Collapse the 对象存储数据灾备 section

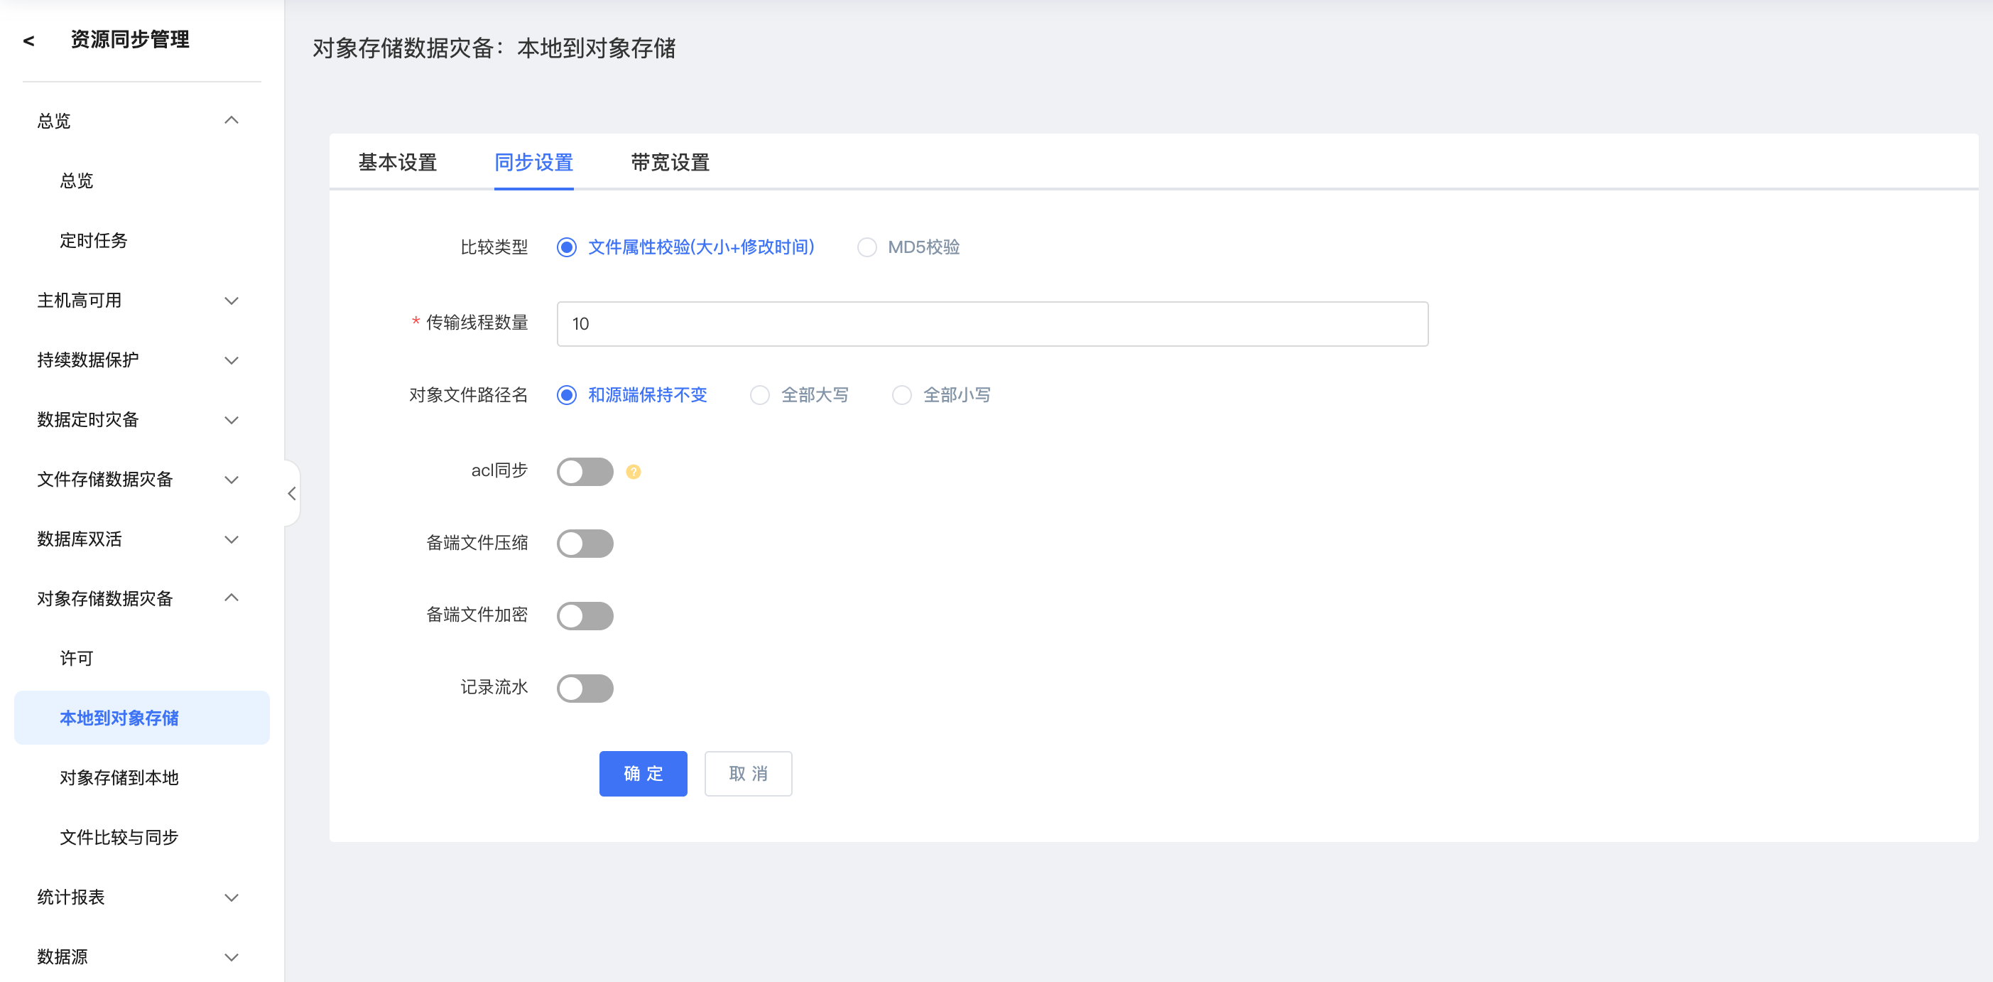231,598
